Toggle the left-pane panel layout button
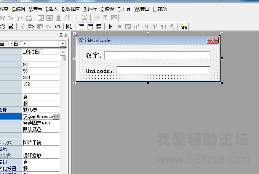Screen dimensions: 259x174 (82, 27)
